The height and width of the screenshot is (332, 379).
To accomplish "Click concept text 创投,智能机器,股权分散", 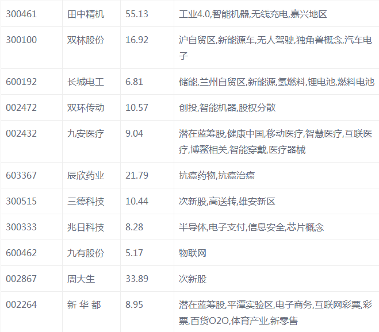I will (x=227, y=107).
